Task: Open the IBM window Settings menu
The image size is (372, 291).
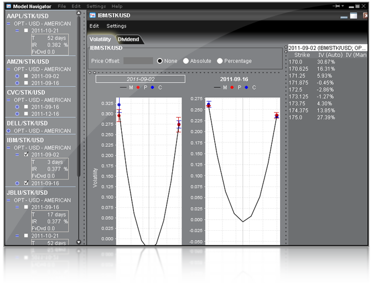Action: (x=116, y=26)
